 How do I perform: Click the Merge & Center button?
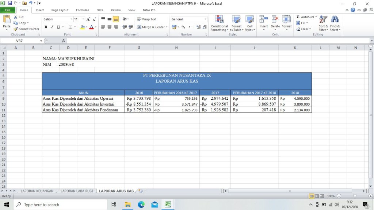152,27
